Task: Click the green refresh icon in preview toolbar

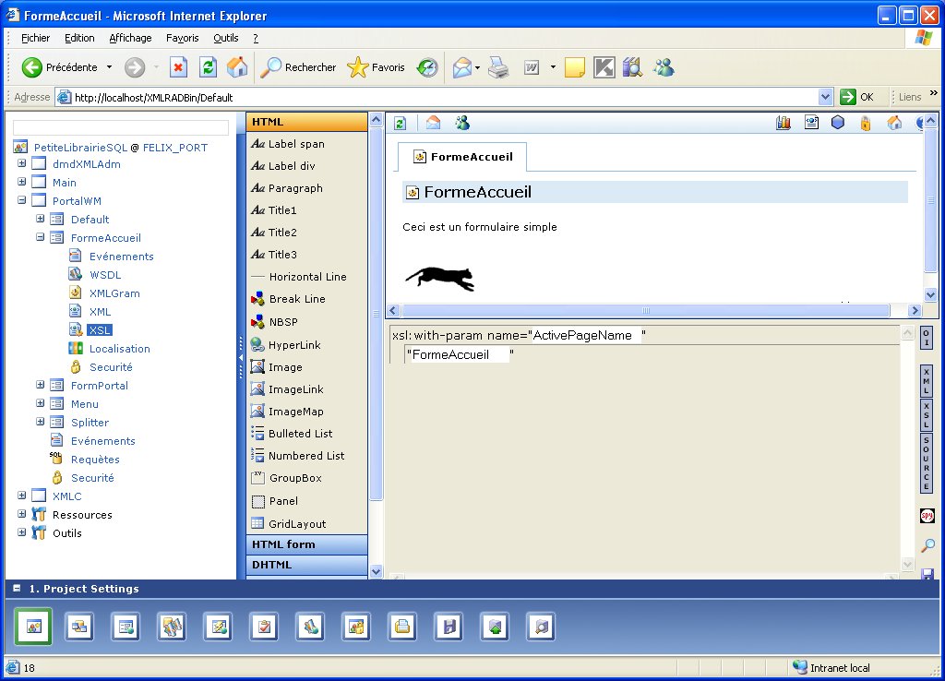Action: (401, 123)
